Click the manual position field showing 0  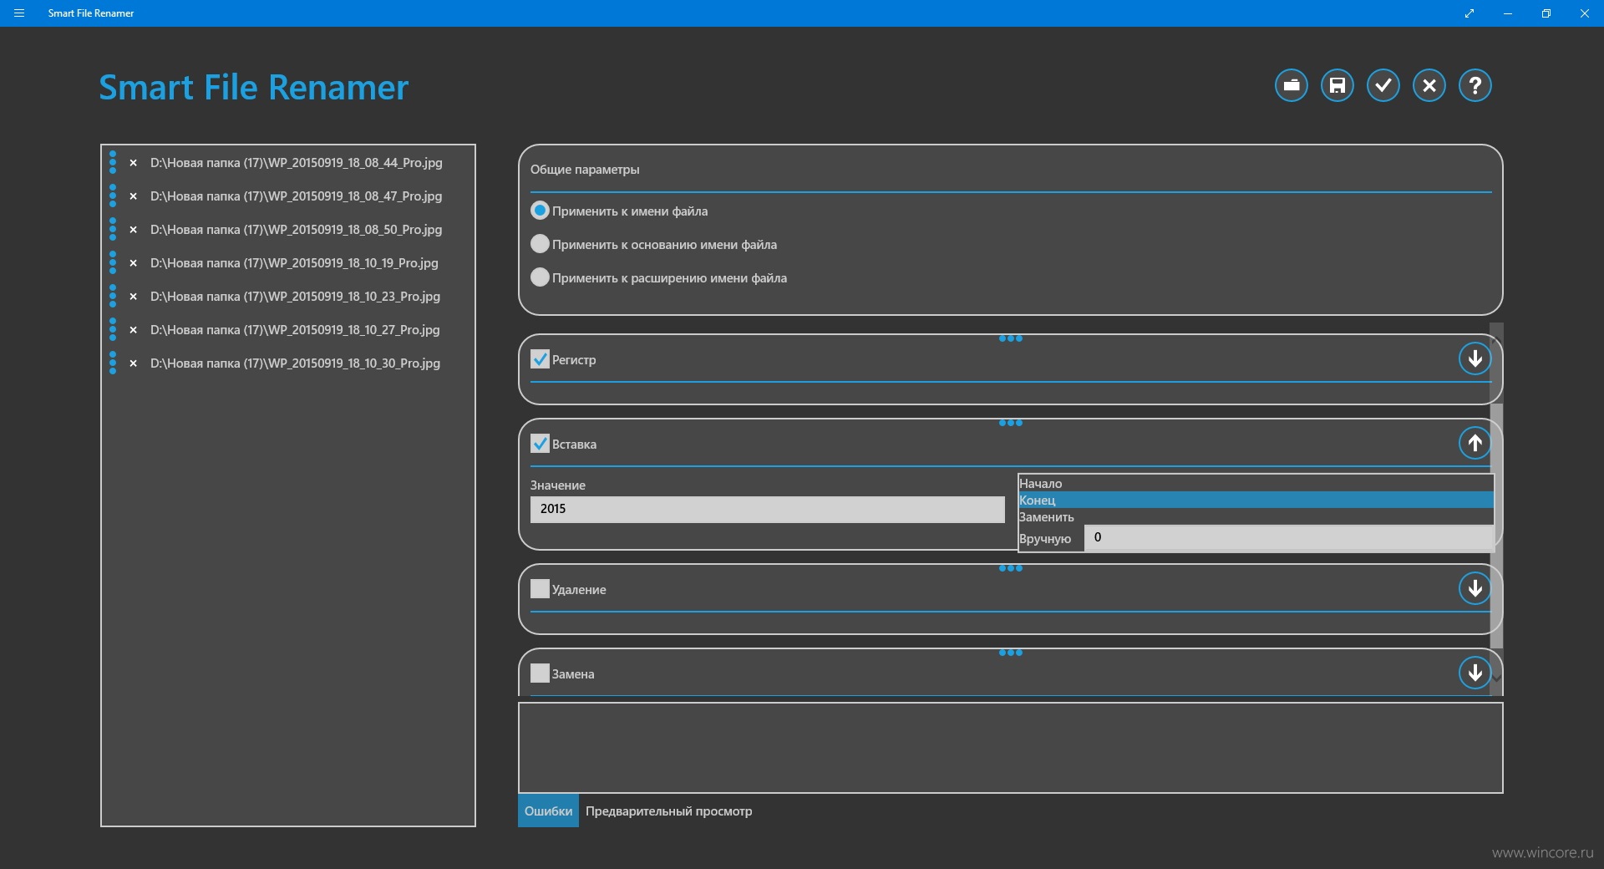click(1288, 538)
